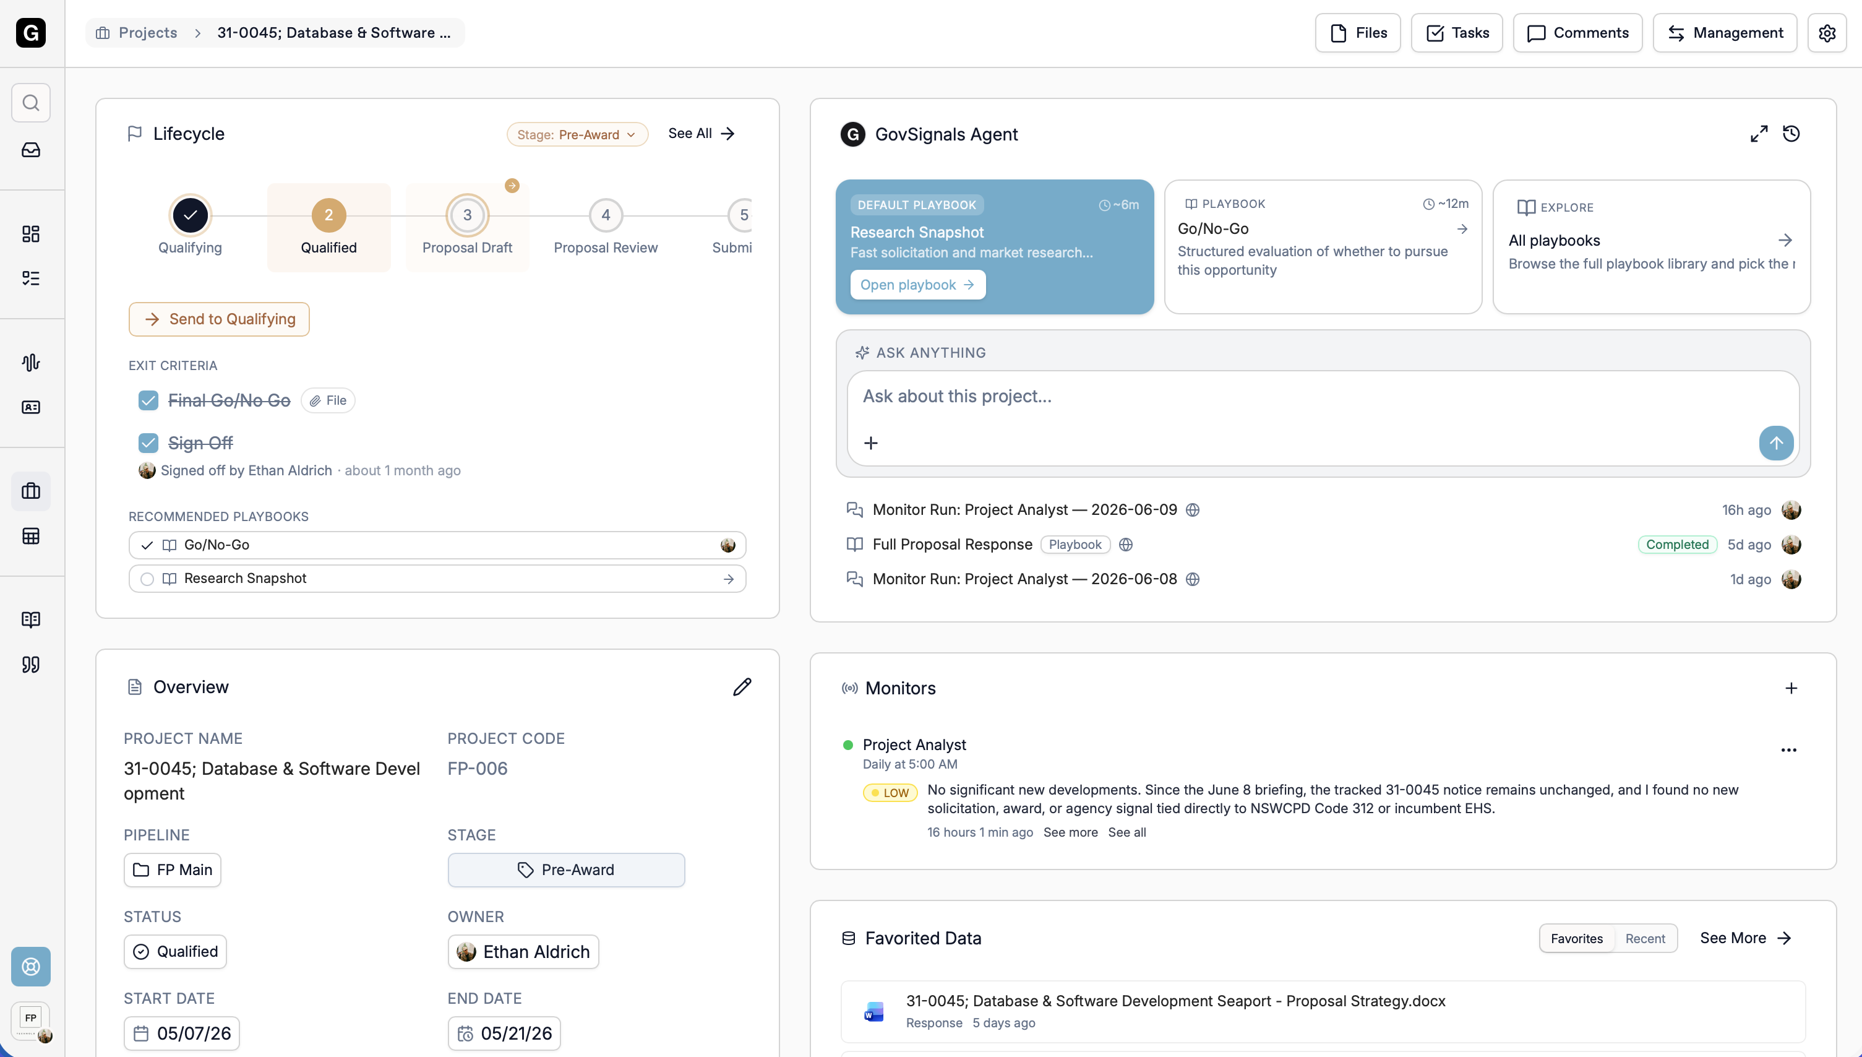Image resolution: width=1862 pixels, height=1057 pixels.
Task: Open the dashboard grid icon in sidebar
Action: [x=30, y=233]
